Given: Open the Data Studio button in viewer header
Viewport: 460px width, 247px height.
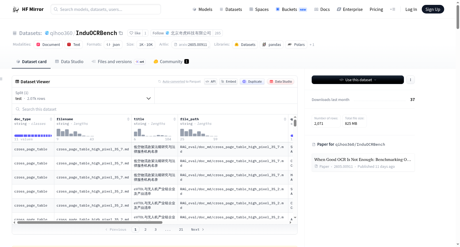Looking at the screenshot, I should tap(281, 82).
